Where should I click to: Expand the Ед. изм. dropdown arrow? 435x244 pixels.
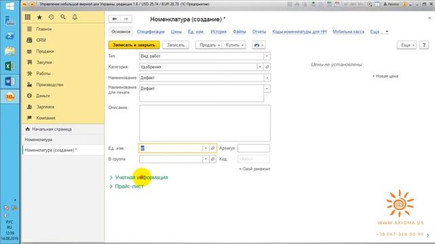[205, 148]
